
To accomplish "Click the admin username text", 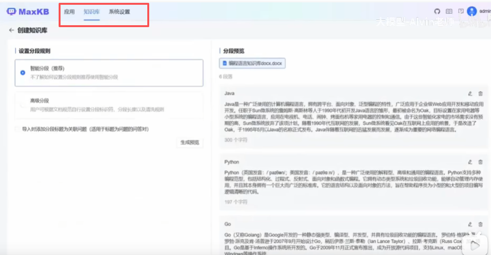I will [x=485, y=11].
